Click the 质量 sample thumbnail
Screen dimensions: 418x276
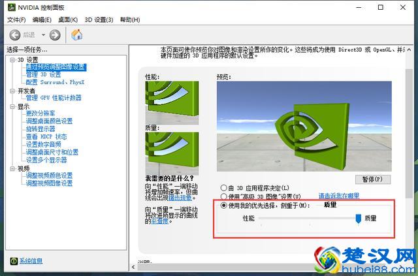(172, 154)
